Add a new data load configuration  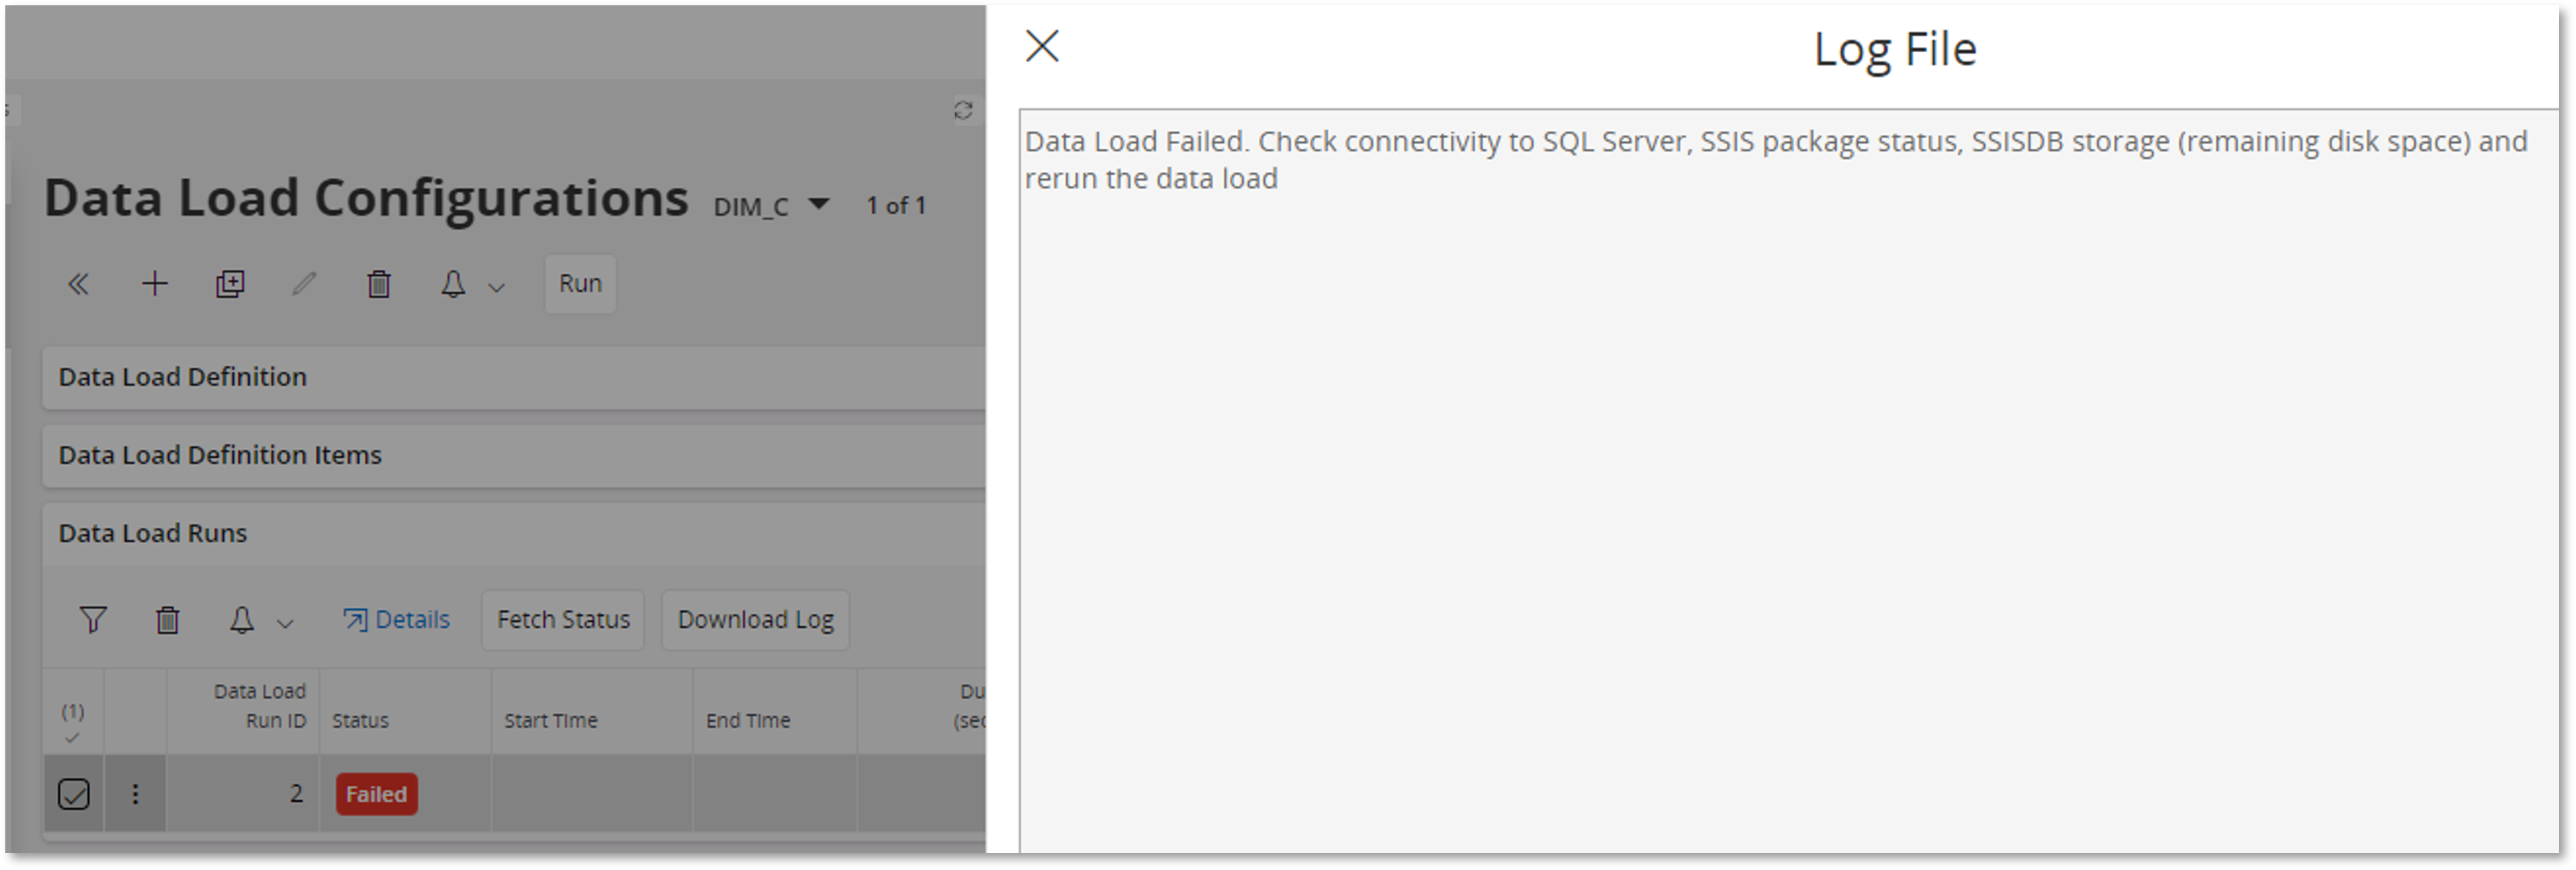[x=154, y=285]
